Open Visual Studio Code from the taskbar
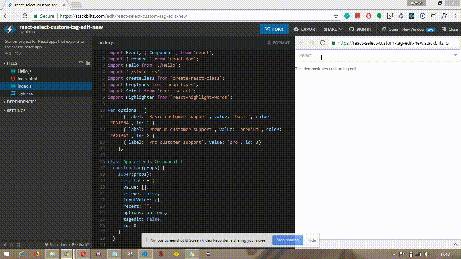Screen dimensions: 461x259 point(145,254)
